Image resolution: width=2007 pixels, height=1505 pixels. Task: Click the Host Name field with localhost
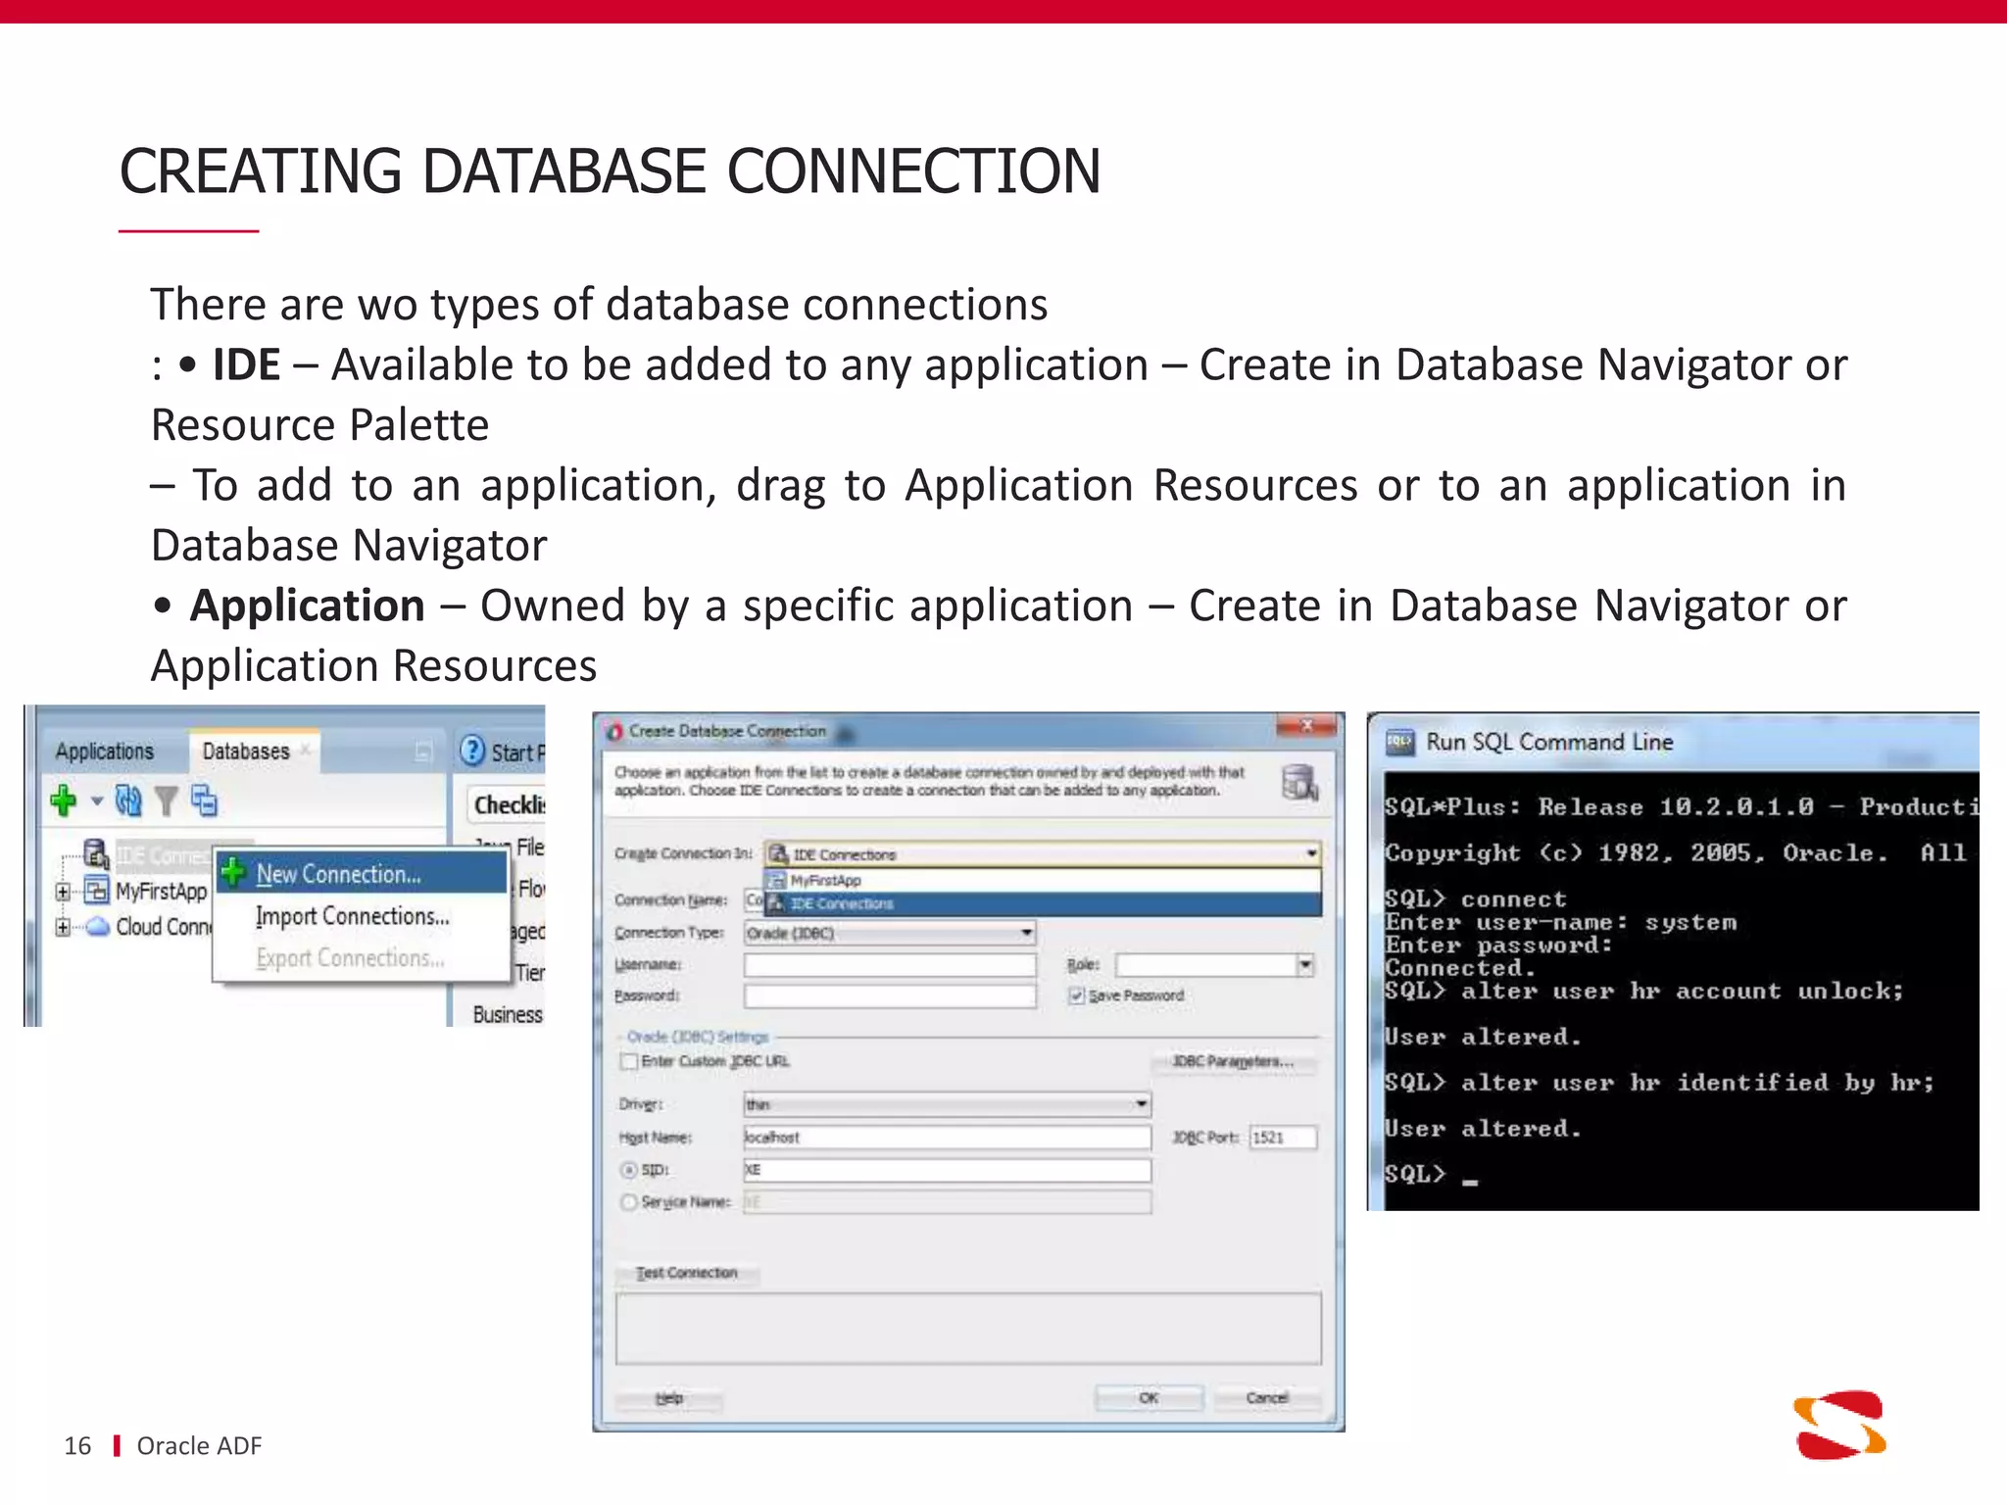pos(948,1138)
